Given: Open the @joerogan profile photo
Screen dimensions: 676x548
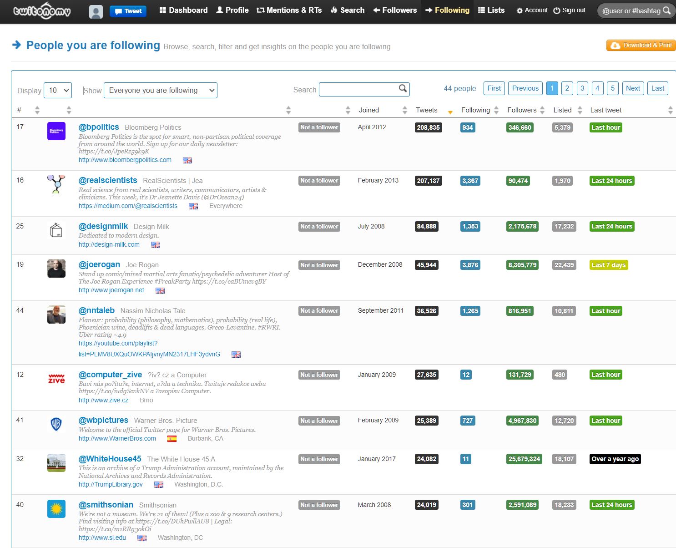Looking at the screenshot, I should pos(56,269).
